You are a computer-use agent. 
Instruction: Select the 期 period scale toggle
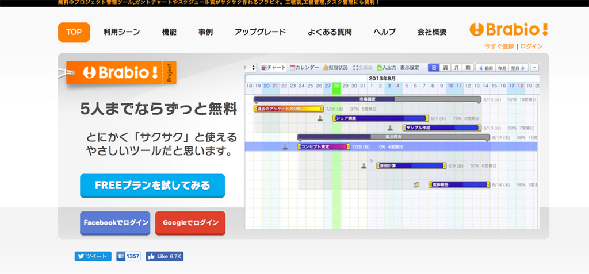pyautogui.click(x=467, y=68)
